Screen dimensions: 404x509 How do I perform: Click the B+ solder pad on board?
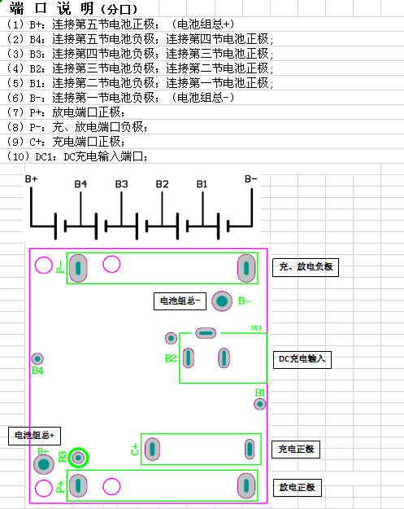44,464
